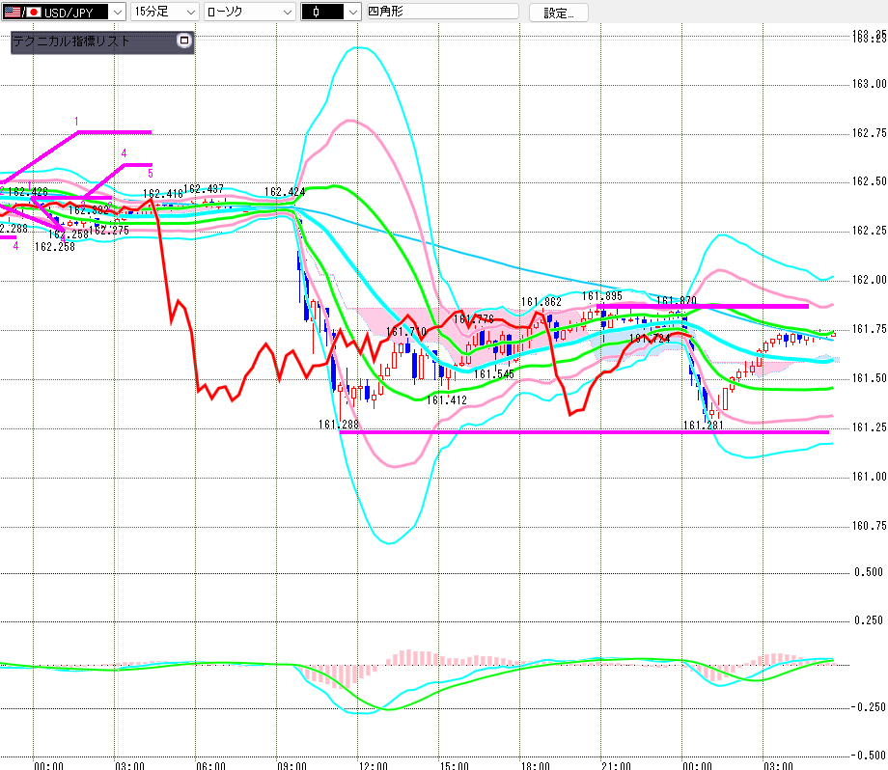This screenshot has width=888, height=770.
Task: Click the 18:00 time axis label
Action: point(535,765)
